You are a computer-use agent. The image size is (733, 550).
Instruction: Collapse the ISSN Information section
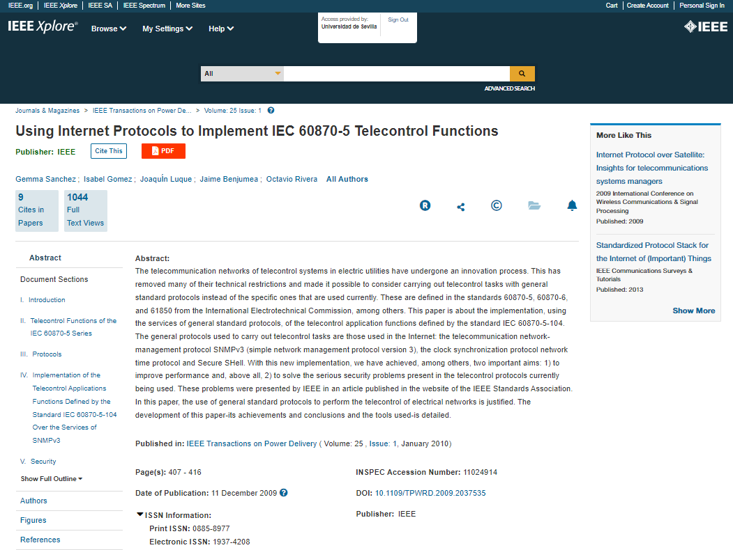(x=140, y=515)
